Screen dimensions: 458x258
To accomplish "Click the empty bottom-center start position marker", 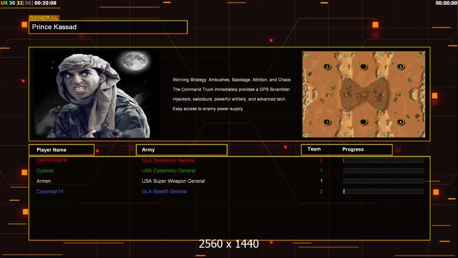I will (x=363, y=122).
